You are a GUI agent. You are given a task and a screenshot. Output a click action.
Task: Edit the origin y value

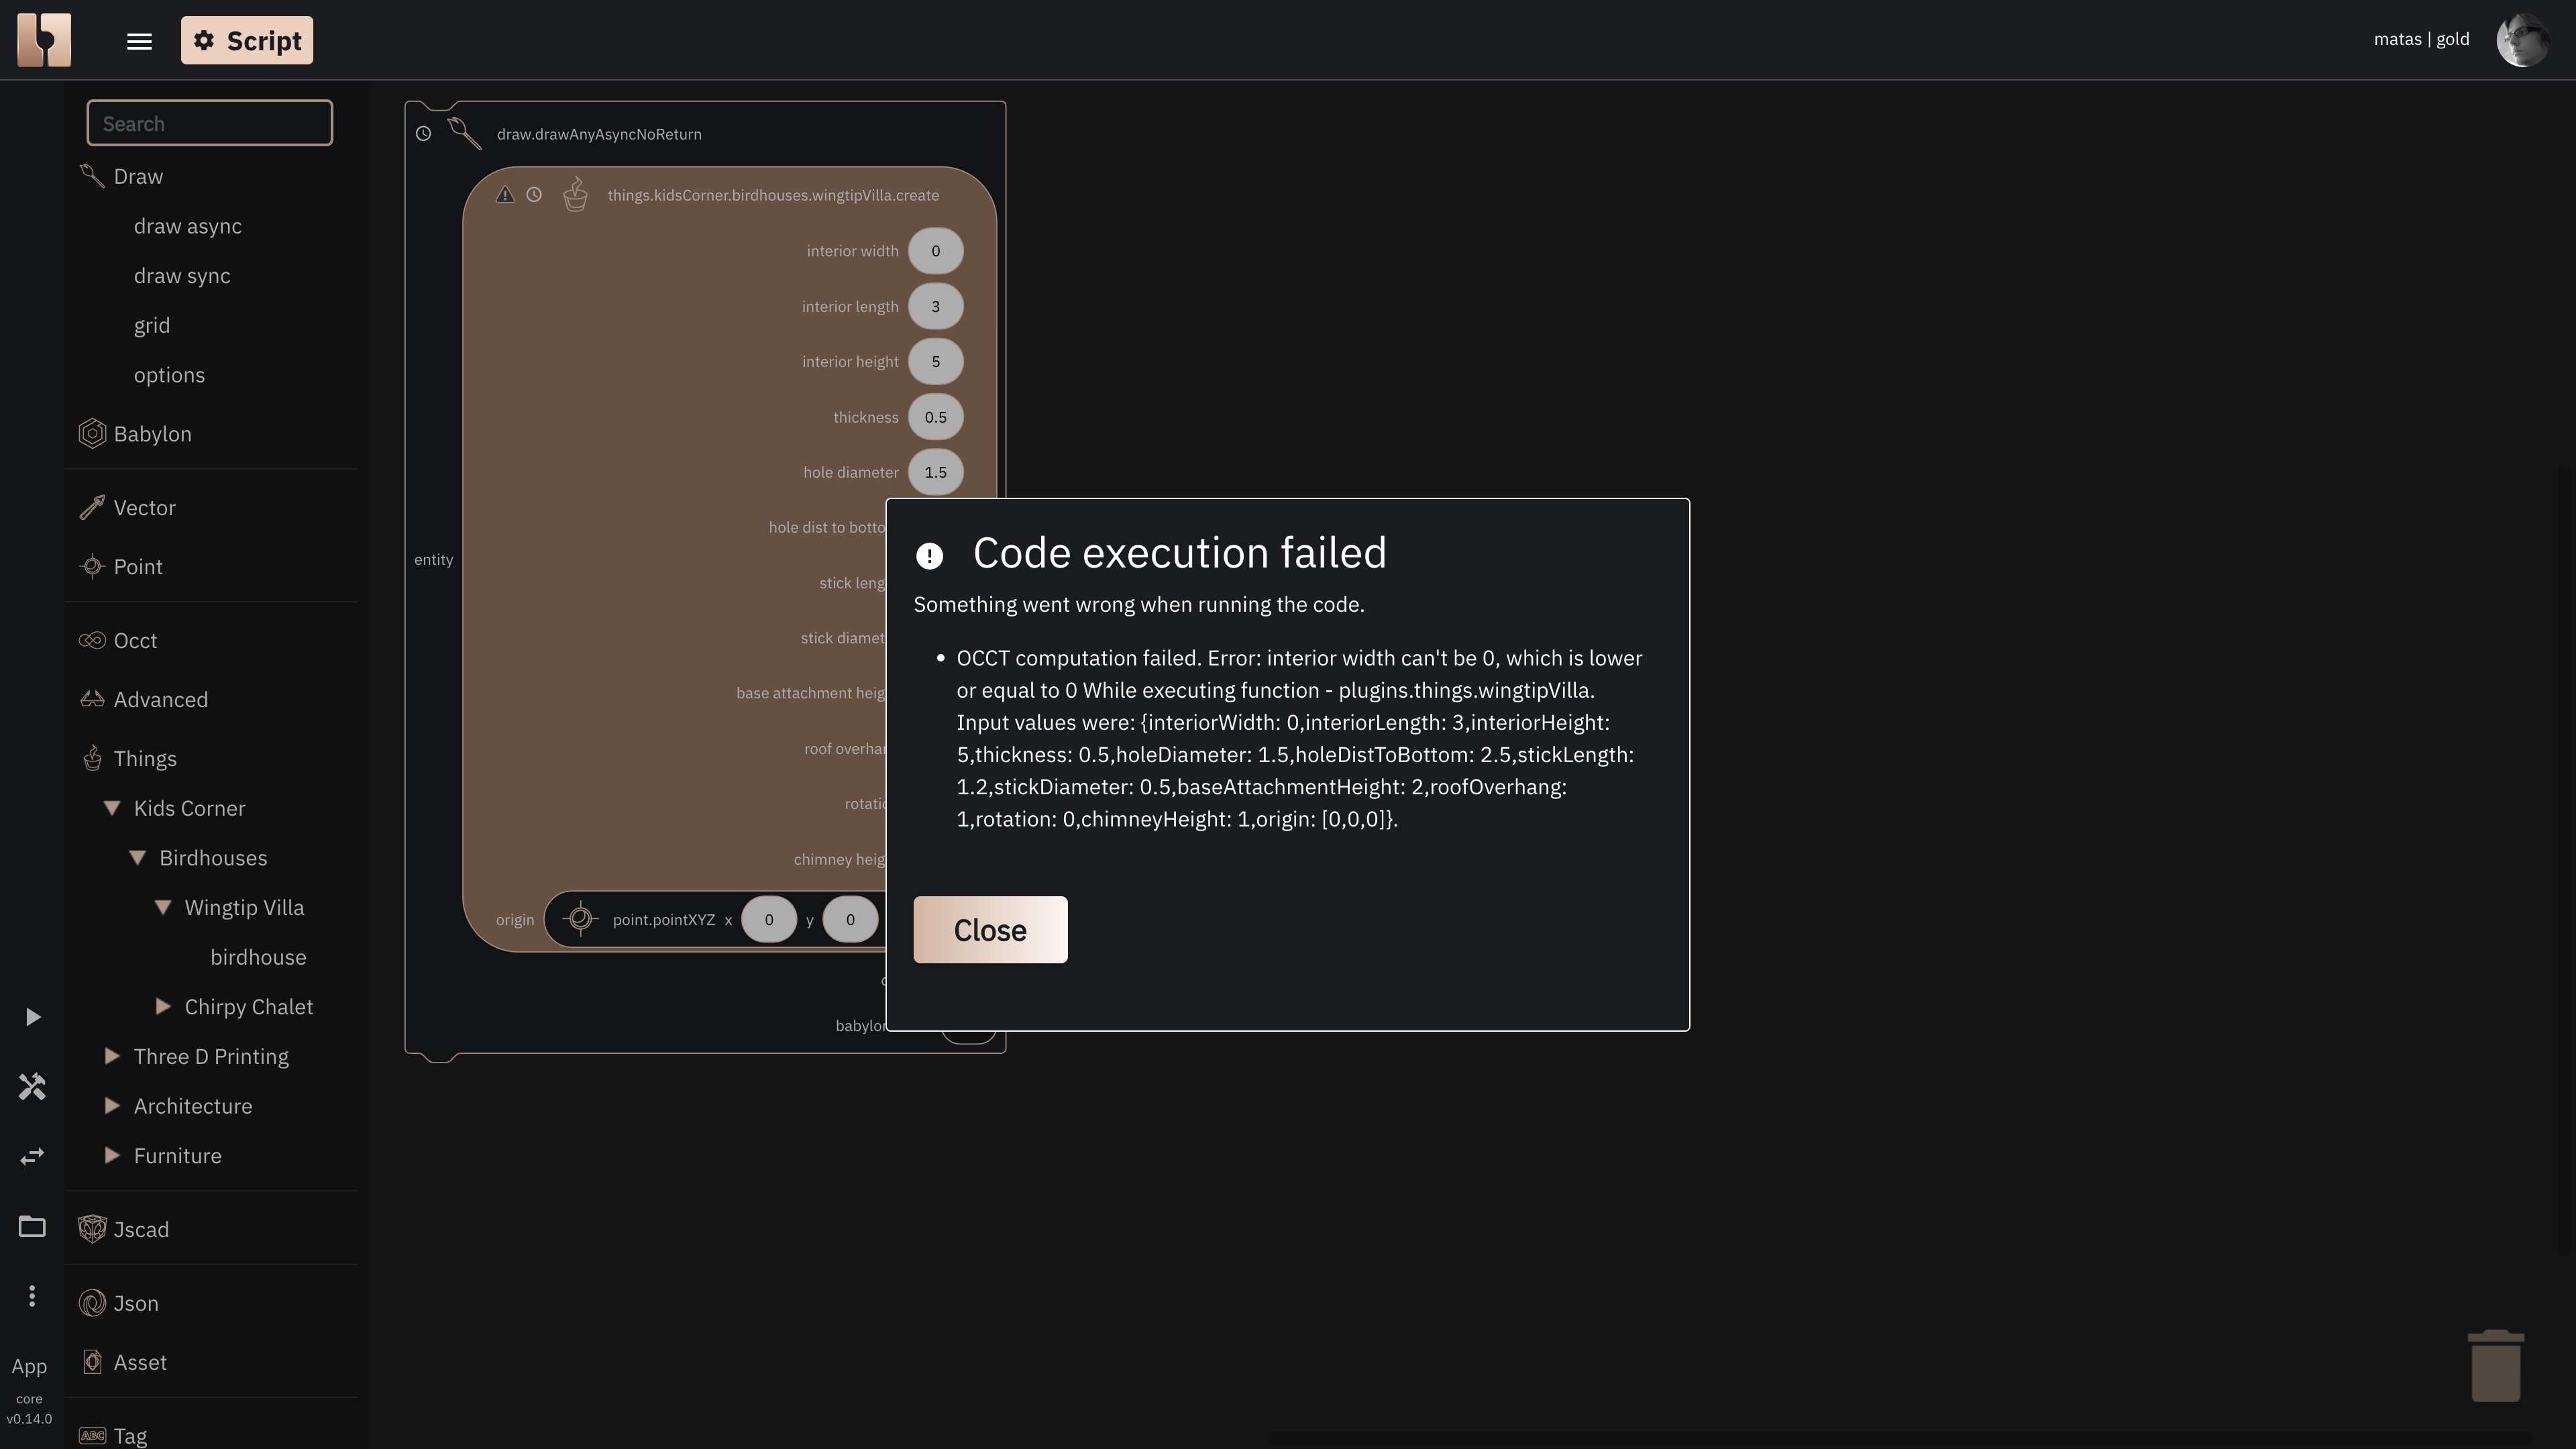pyautogui.click(x=850, y=919)
